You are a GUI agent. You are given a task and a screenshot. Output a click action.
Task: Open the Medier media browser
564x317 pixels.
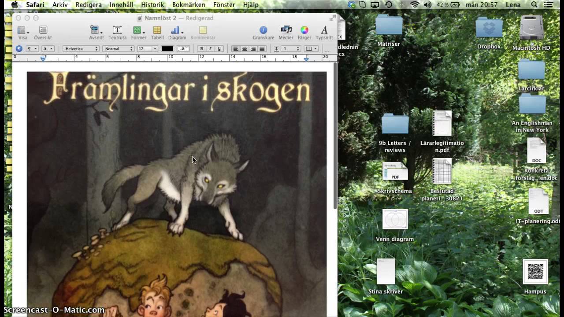(x=286, y=30)
